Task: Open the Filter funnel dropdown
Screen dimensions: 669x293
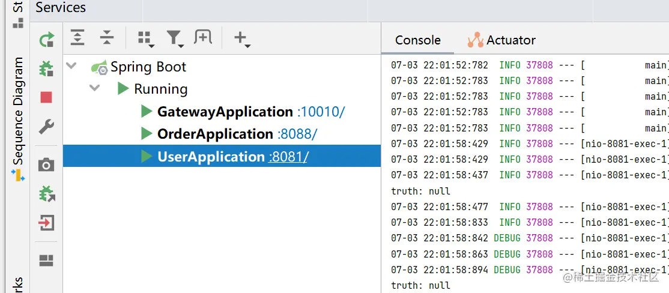Action: [175, 38]
